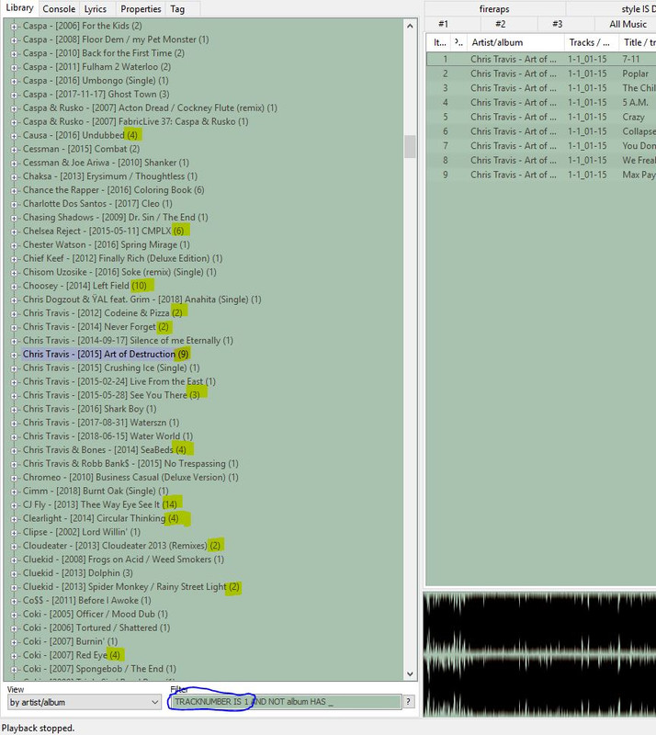Switch to playlist tab #1
The width and height of the screenshot is (656, 735).
click(x=443, y=24)
